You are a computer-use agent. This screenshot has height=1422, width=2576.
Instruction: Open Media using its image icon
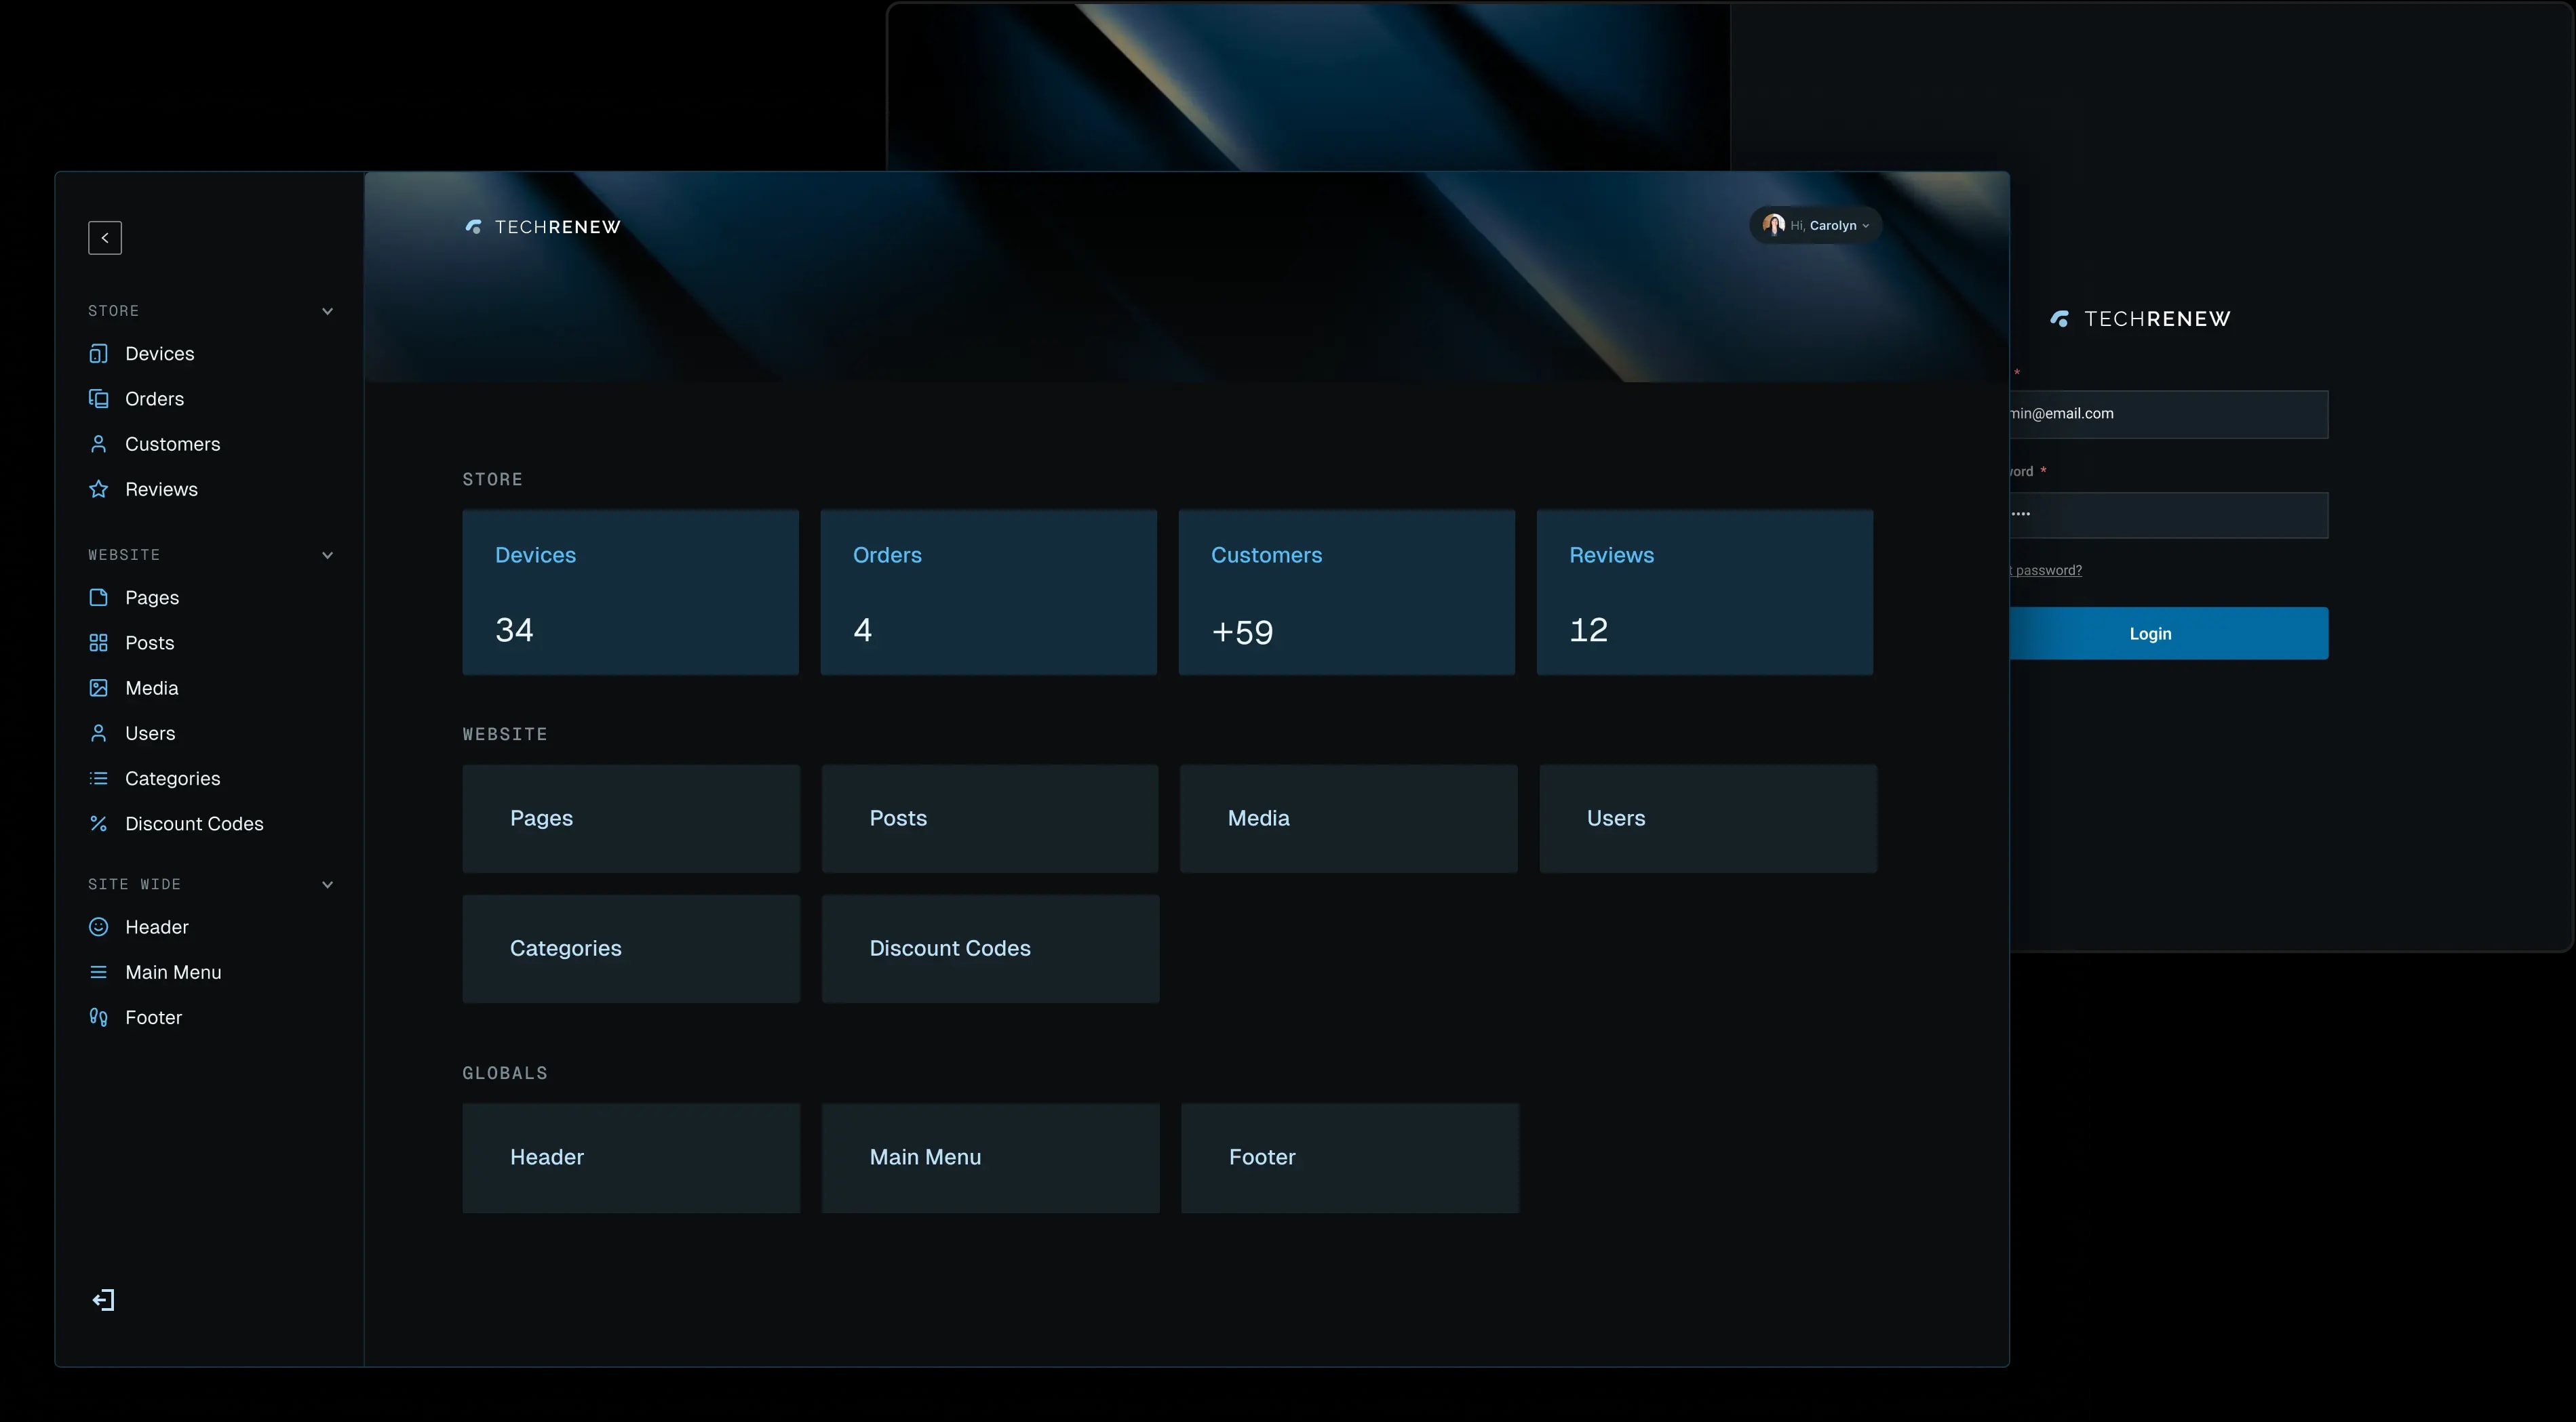[100, 687]
